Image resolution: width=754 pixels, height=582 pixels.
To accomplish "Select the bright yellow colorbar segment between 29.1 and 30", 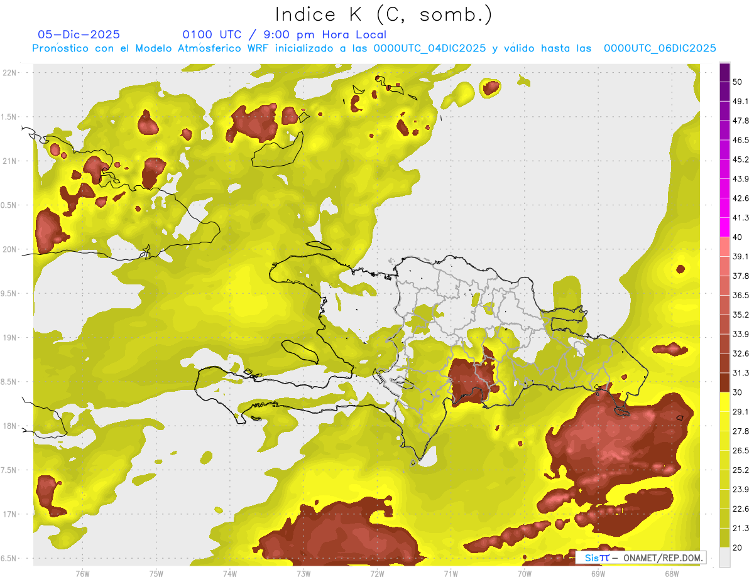I will (x=724, y=402).
